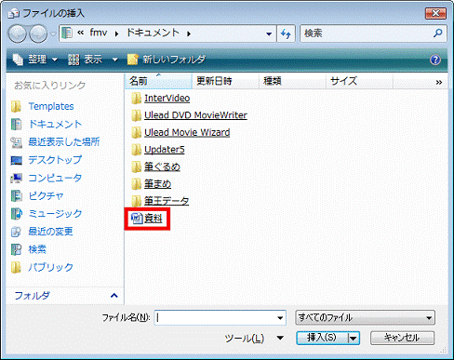Expand the フォルダ pane chevron
This screenshot has height=360, width=454.
[x=114, y=296]
